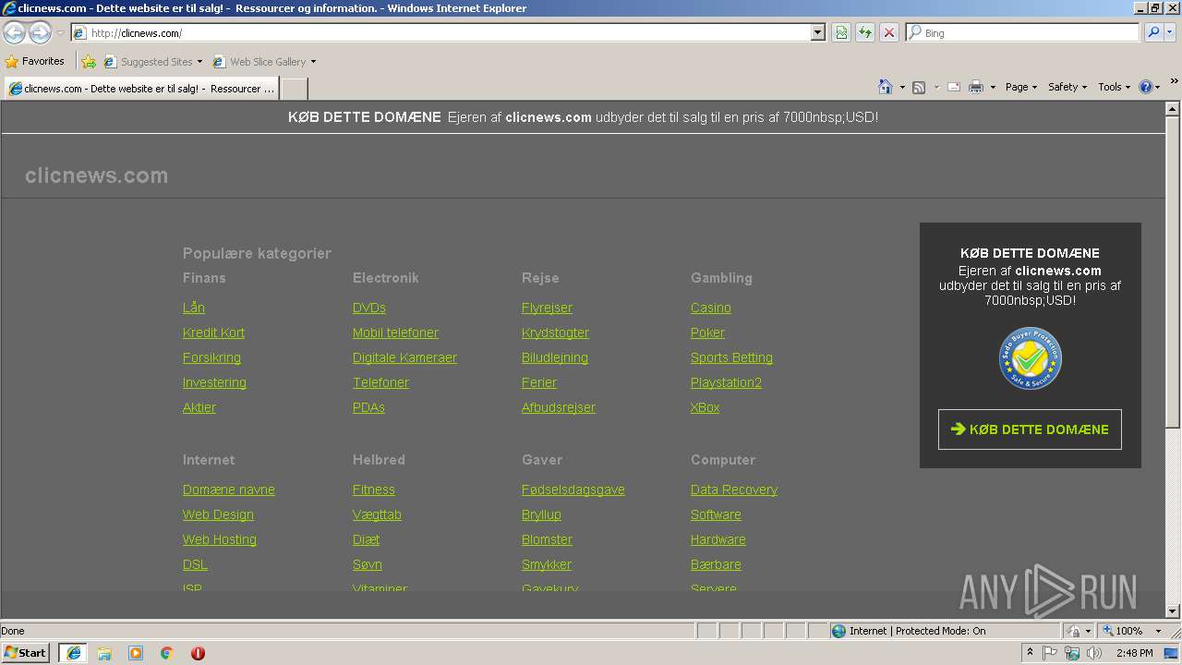This screenshot has height=665, width=1182.
Task: Click the red security icon in taskbar
Action: tap(198, 653)
